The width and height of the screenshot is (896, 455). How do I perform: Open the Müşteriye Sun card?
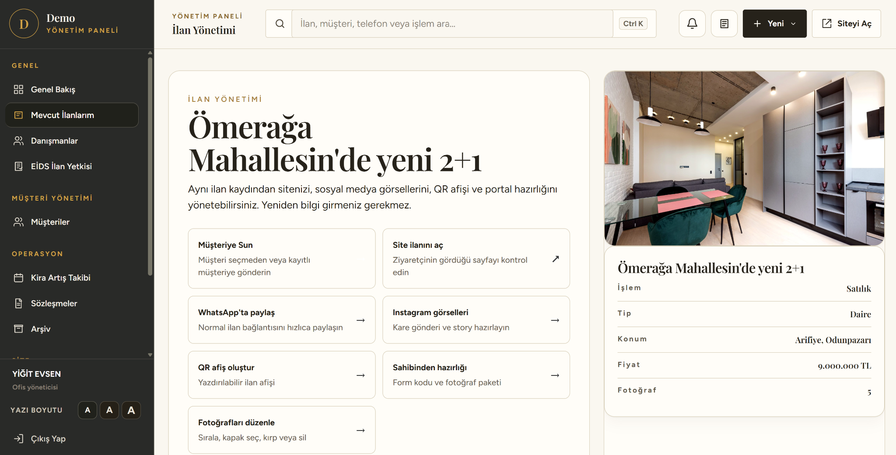point(282,258)
